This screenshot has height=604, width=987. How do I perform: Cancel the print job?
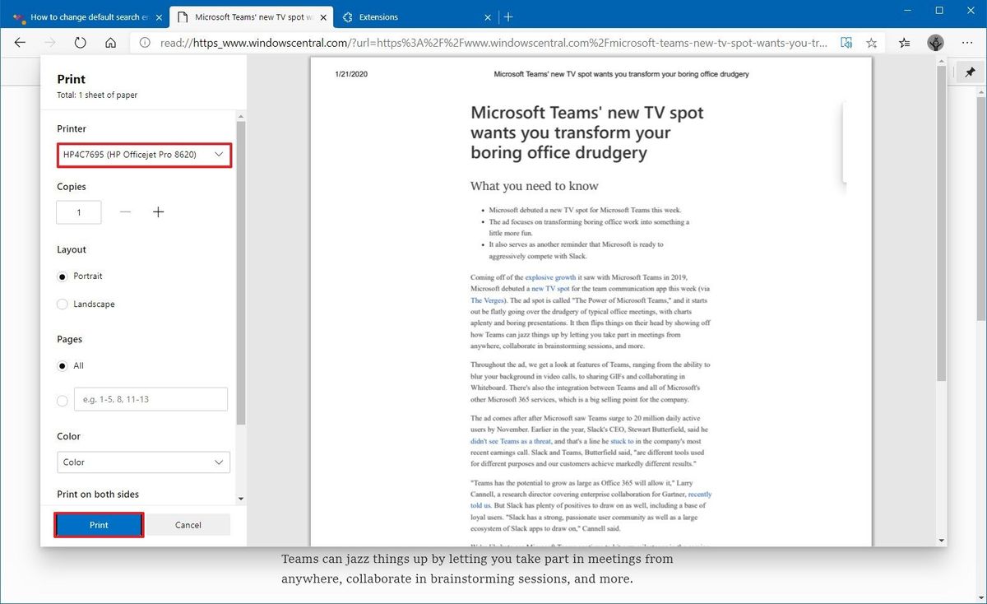(188, 524)
